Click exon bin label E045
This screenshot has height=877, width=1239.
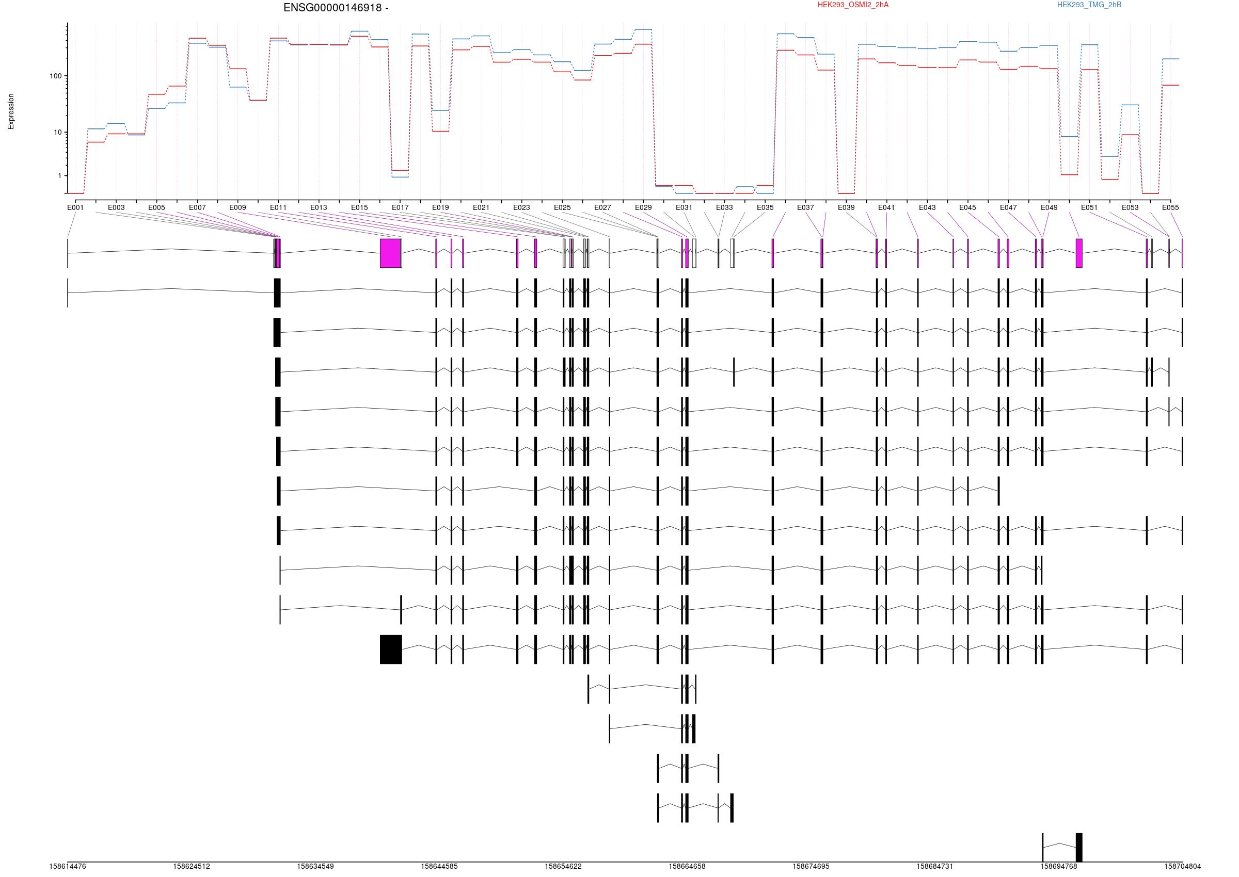(968, 207)
